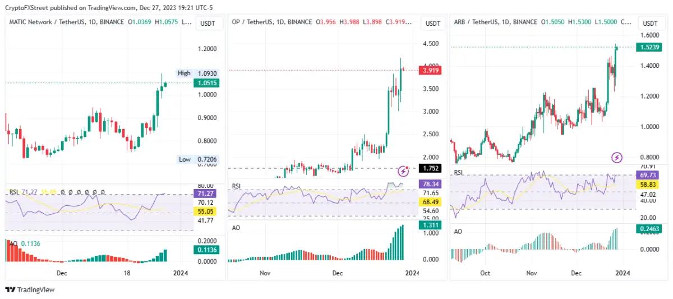Select the red 3.919 price label on OP

tap(430, 70)
